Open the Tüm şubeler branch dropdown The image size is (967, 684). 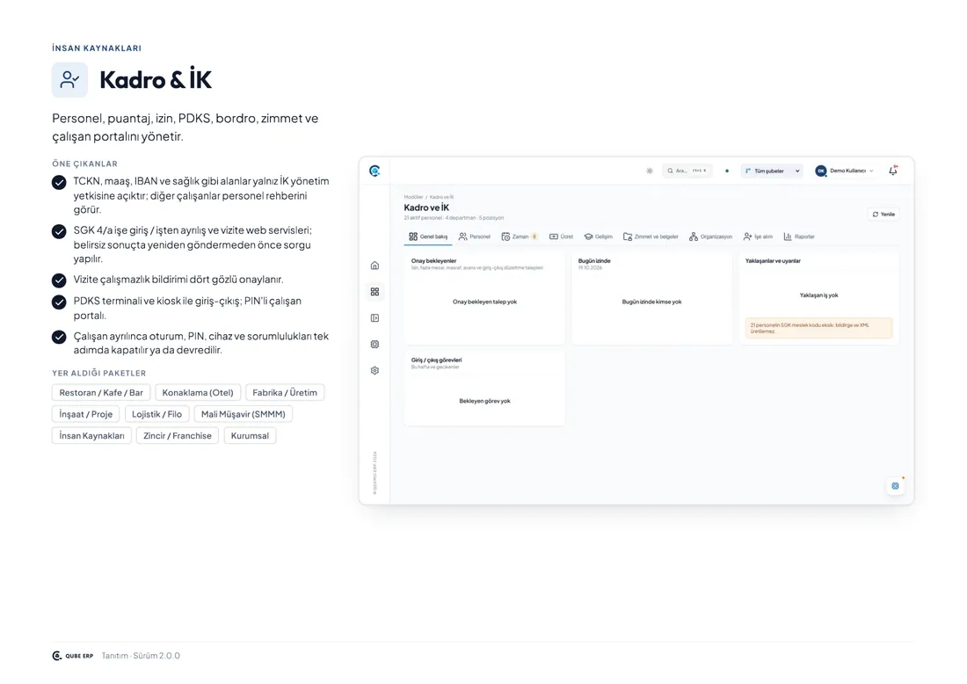point(772,171)
